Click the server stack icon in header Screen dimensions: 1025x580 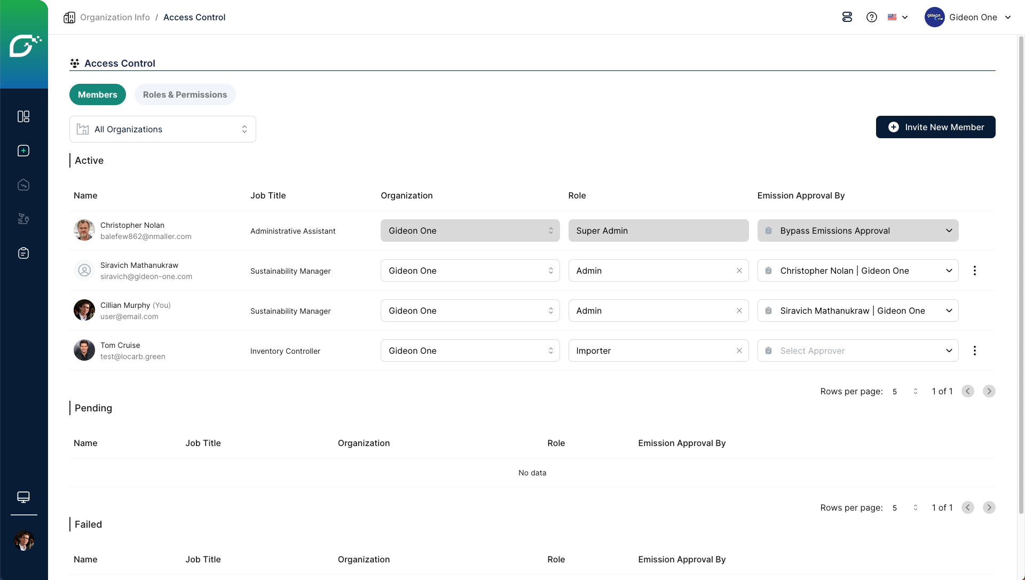click(x=847, y=17)
